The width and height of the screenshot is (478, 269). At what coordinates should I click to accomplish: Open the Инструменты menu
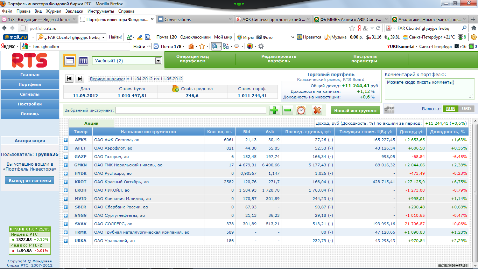coord(101,11)
